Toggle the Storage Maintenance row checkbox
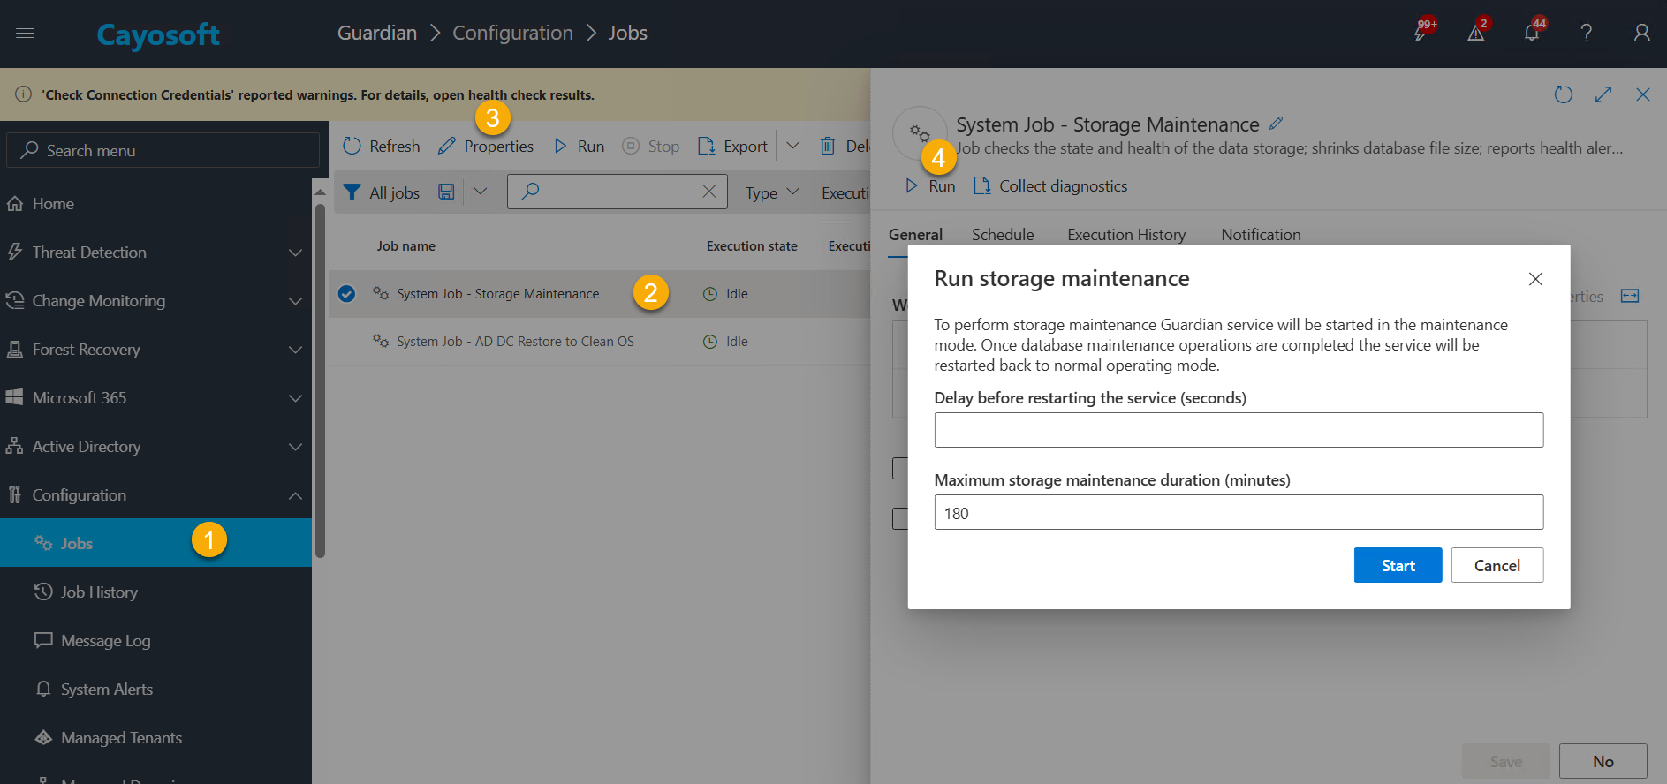Viewport: 1667px width, 784px height. 347,294
